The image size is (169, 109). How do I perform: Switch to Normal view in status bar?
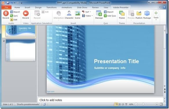click(x=116, y=104)
